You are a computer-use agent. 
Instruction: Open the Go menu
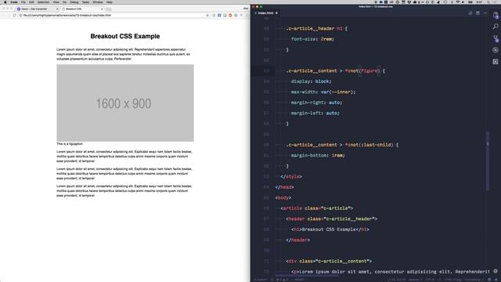(64, 2)
